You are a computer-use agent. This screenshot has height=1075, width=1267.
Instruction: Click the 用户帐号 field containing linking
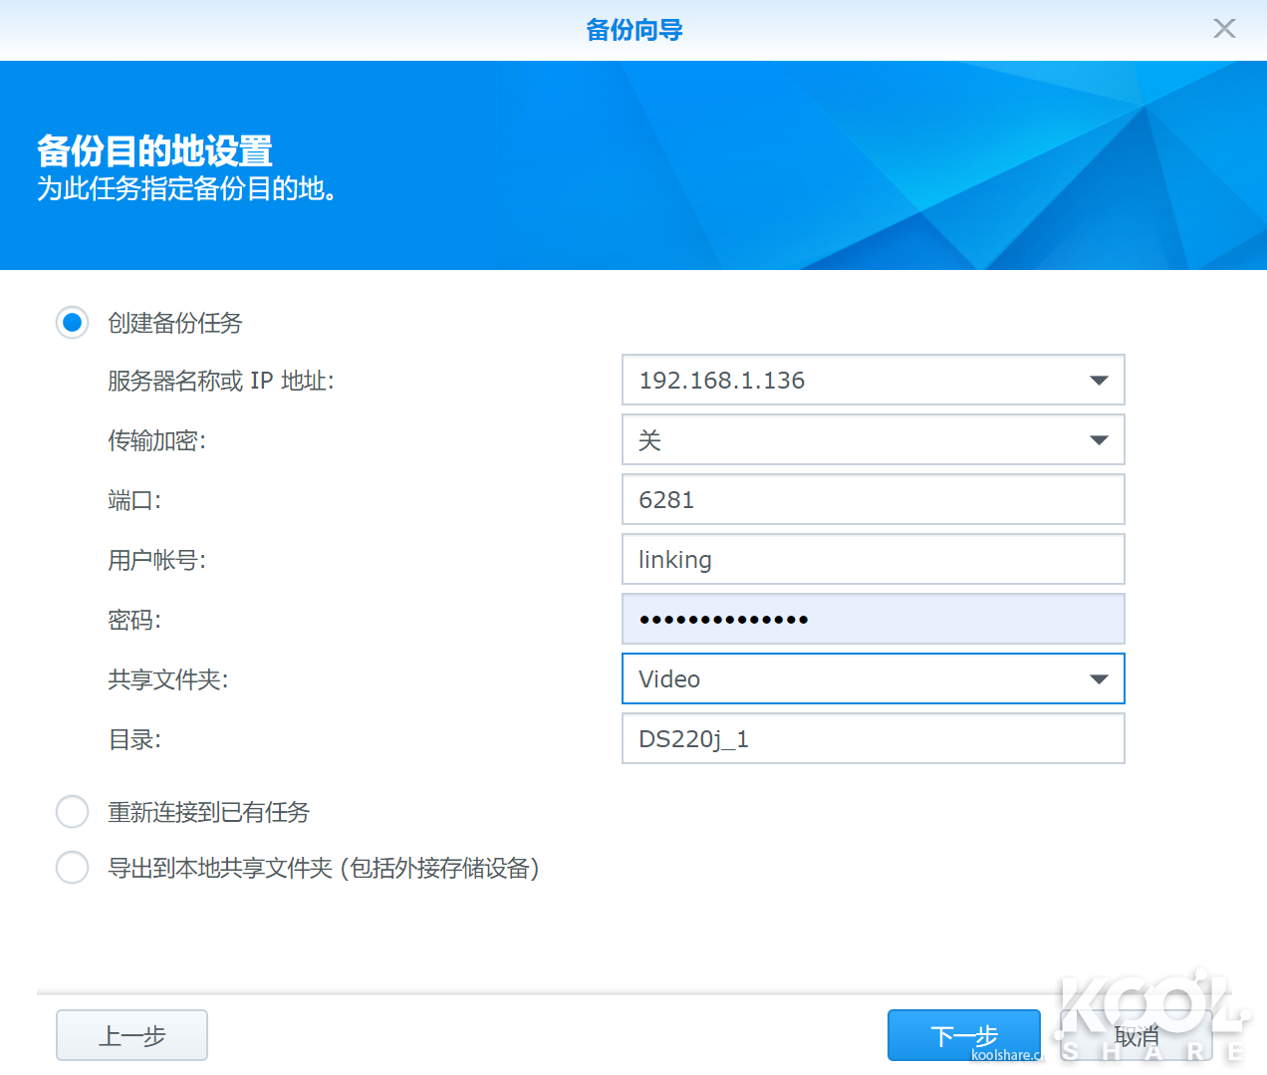pos(873,560)
